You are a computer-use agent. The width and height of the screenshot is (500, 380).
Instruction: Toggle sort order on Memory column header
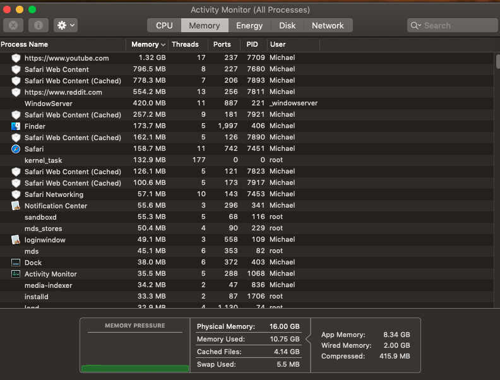coord(148,44)
